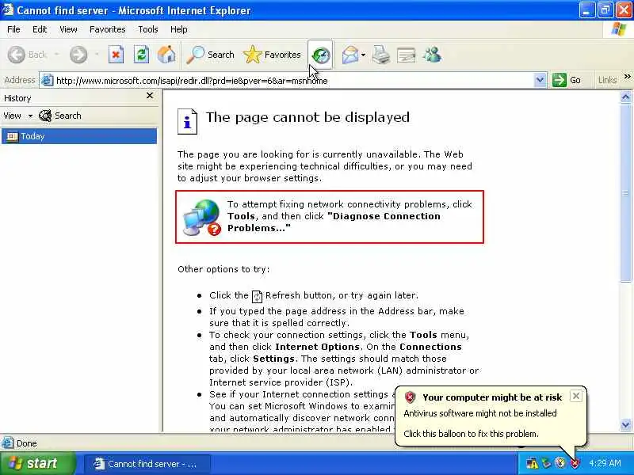The image size is (634, 475).
Task: Click the round yellow tray icon
Action: (x=560, y=463)
